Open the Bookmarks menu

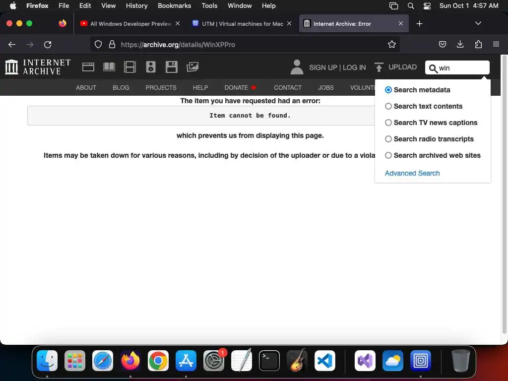pos(174,6)
